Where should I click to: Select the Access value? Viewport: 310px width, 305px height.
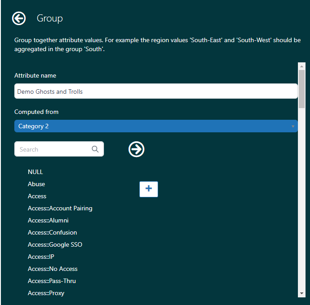[x=37, y=196]
